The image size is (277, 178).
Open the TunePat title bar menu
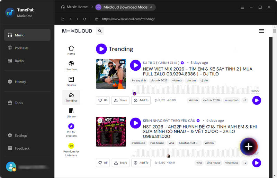point(242,7)
